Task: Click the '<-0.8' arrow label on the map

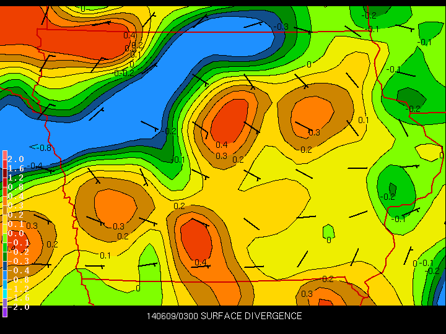Action: pyautogui.click(x=40, y=147)
